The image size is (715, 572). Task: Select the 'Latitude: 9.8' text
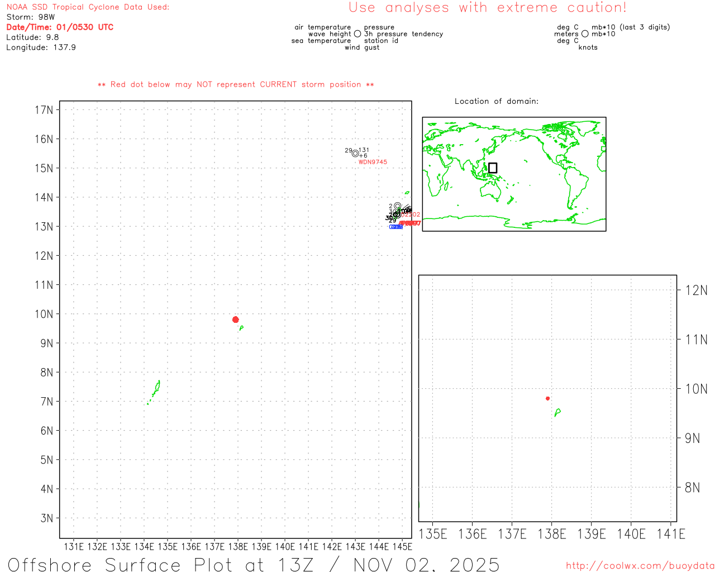pyautogui.click(x=32, y=37)
